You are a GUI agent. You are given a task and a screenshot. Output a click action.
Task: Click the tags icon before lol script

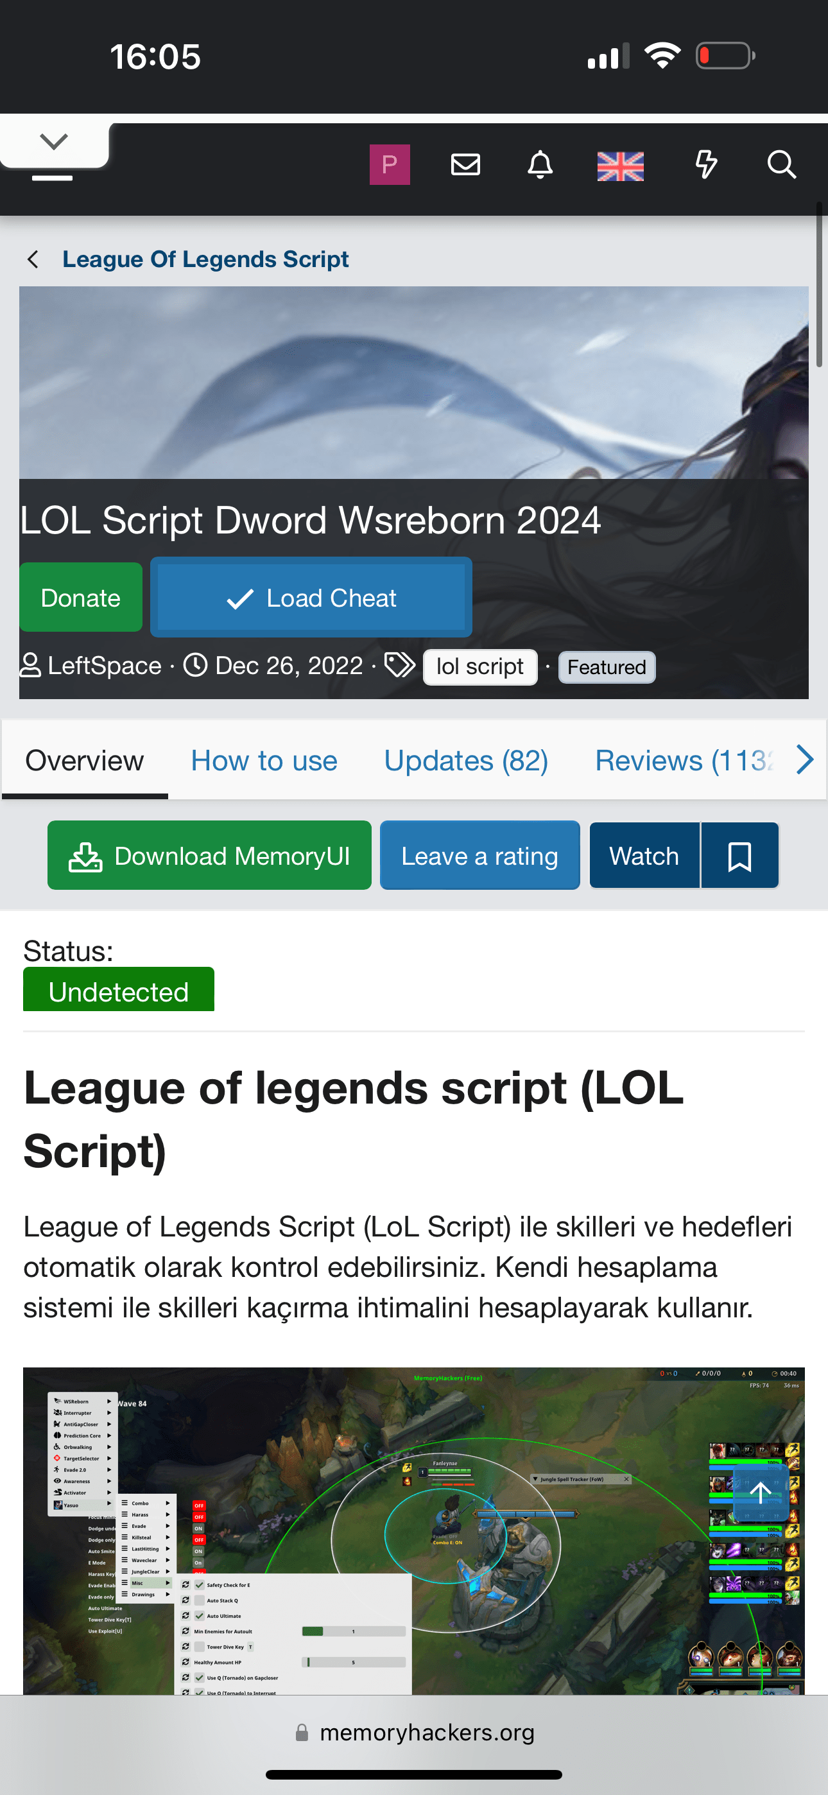pyautogui.click(x=400, y=664)
